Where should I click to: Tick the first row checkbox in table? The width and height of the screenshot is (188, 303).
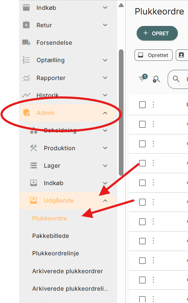click(142, 105)
